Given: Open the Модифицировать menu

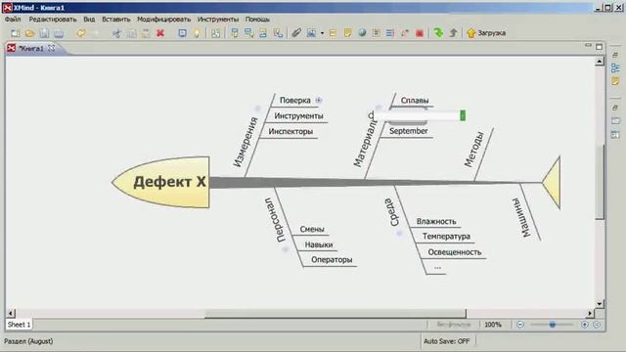Looking at the screenshot, I should 163,19.
